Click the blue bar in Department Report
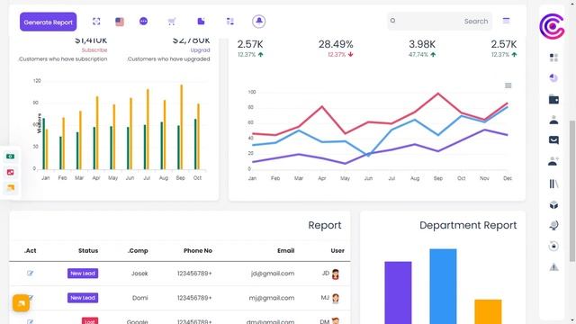The height and width of the screenshot is (324, 576). click(x=443, y=286)
